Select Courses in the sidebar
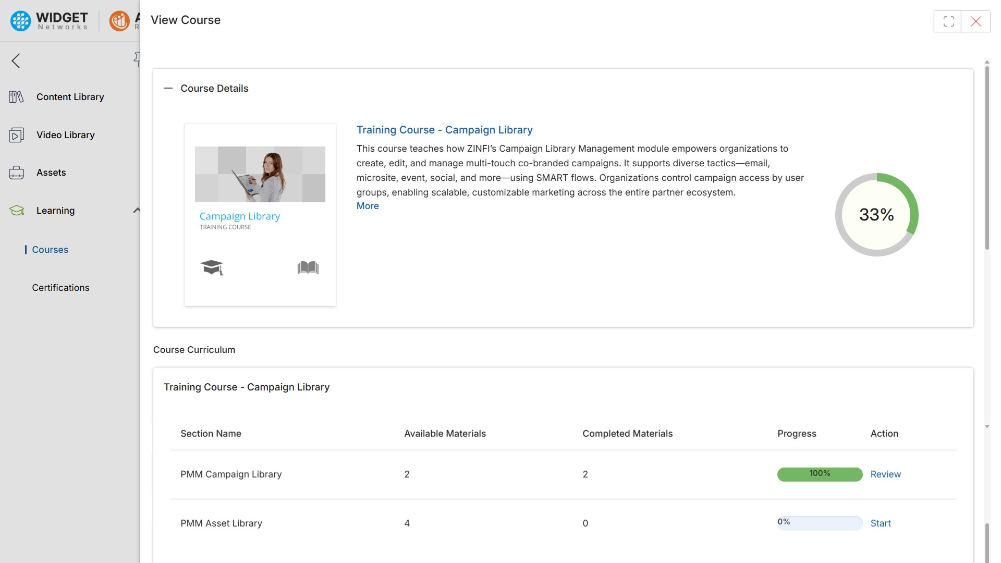Screen dimensions: 1001x563 click(x=50, y=249)
